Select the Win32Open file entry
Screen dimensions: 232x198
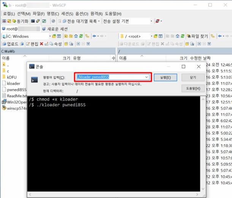click(x=14, y=102)
